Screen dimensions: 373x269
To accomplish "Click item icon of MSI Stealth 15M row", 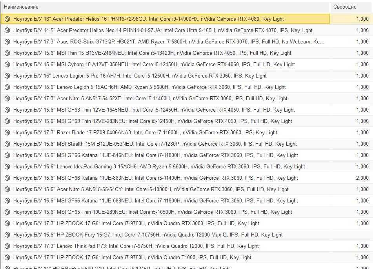I will (x=7, y=144).
